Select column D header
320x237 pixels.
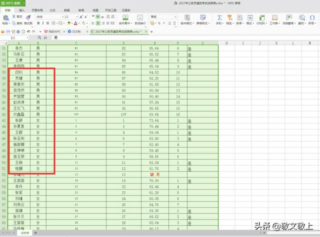tap(123, 43)
